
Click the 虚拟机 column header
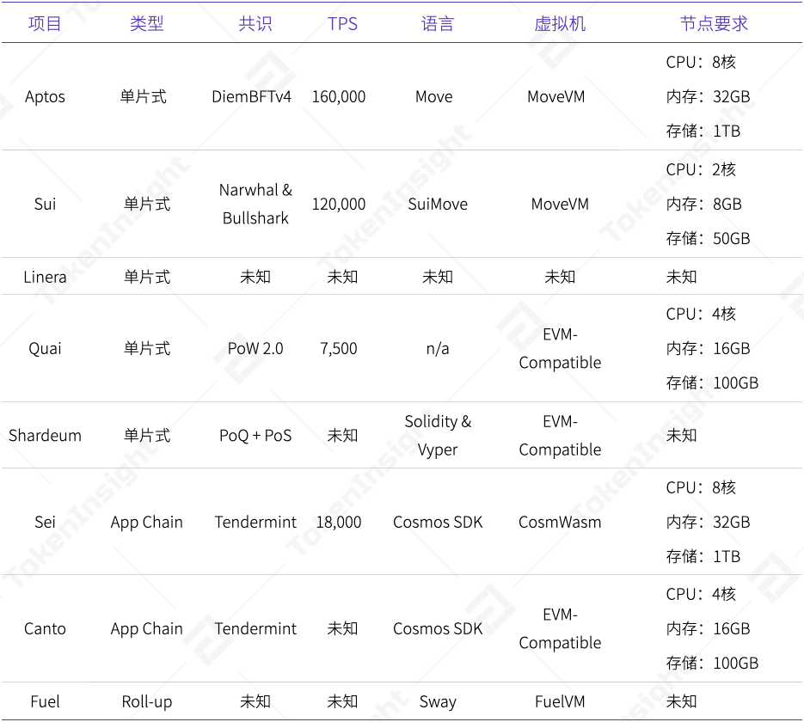pos(560,23)
